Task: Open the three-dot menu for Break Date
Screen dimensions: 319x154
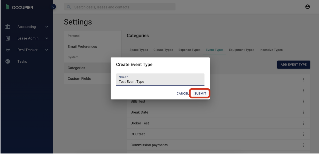Action: pyautogui.click(x=304, y=112)
